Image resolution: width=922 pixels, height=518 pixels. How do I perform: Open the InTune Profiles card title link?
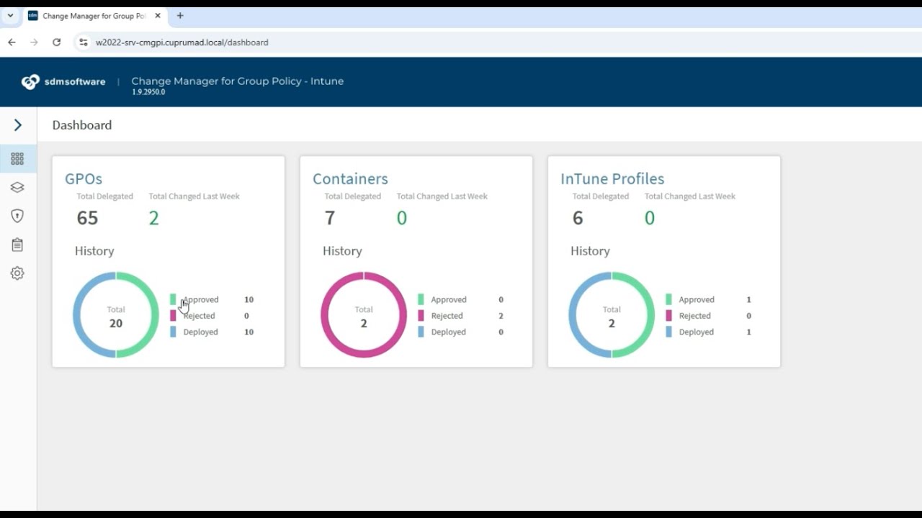[x=612, y=178]
